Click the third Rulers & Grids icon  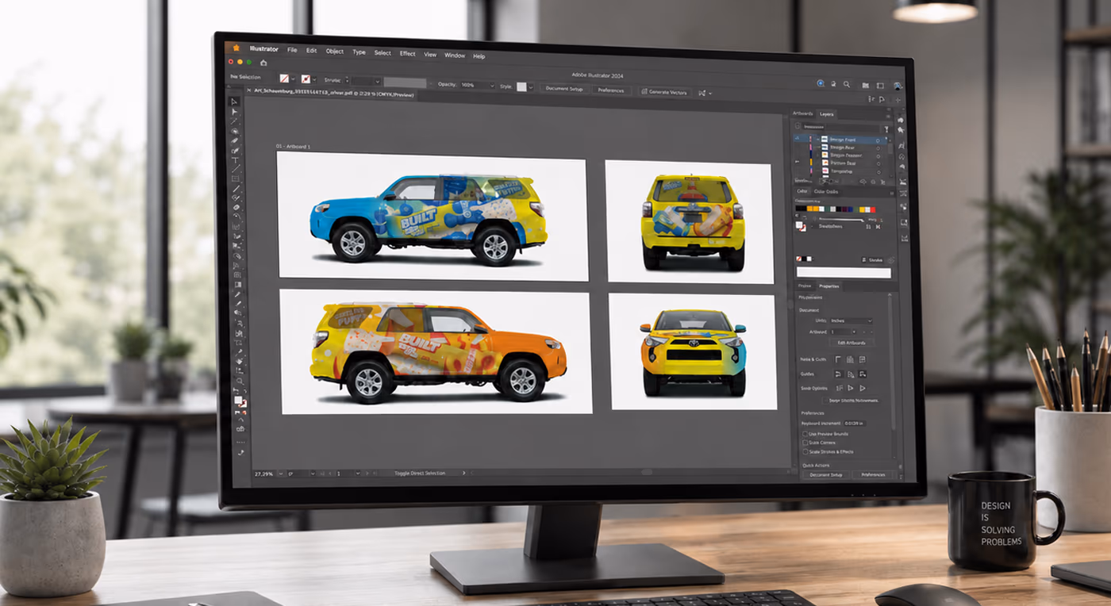tap(862, 359)
